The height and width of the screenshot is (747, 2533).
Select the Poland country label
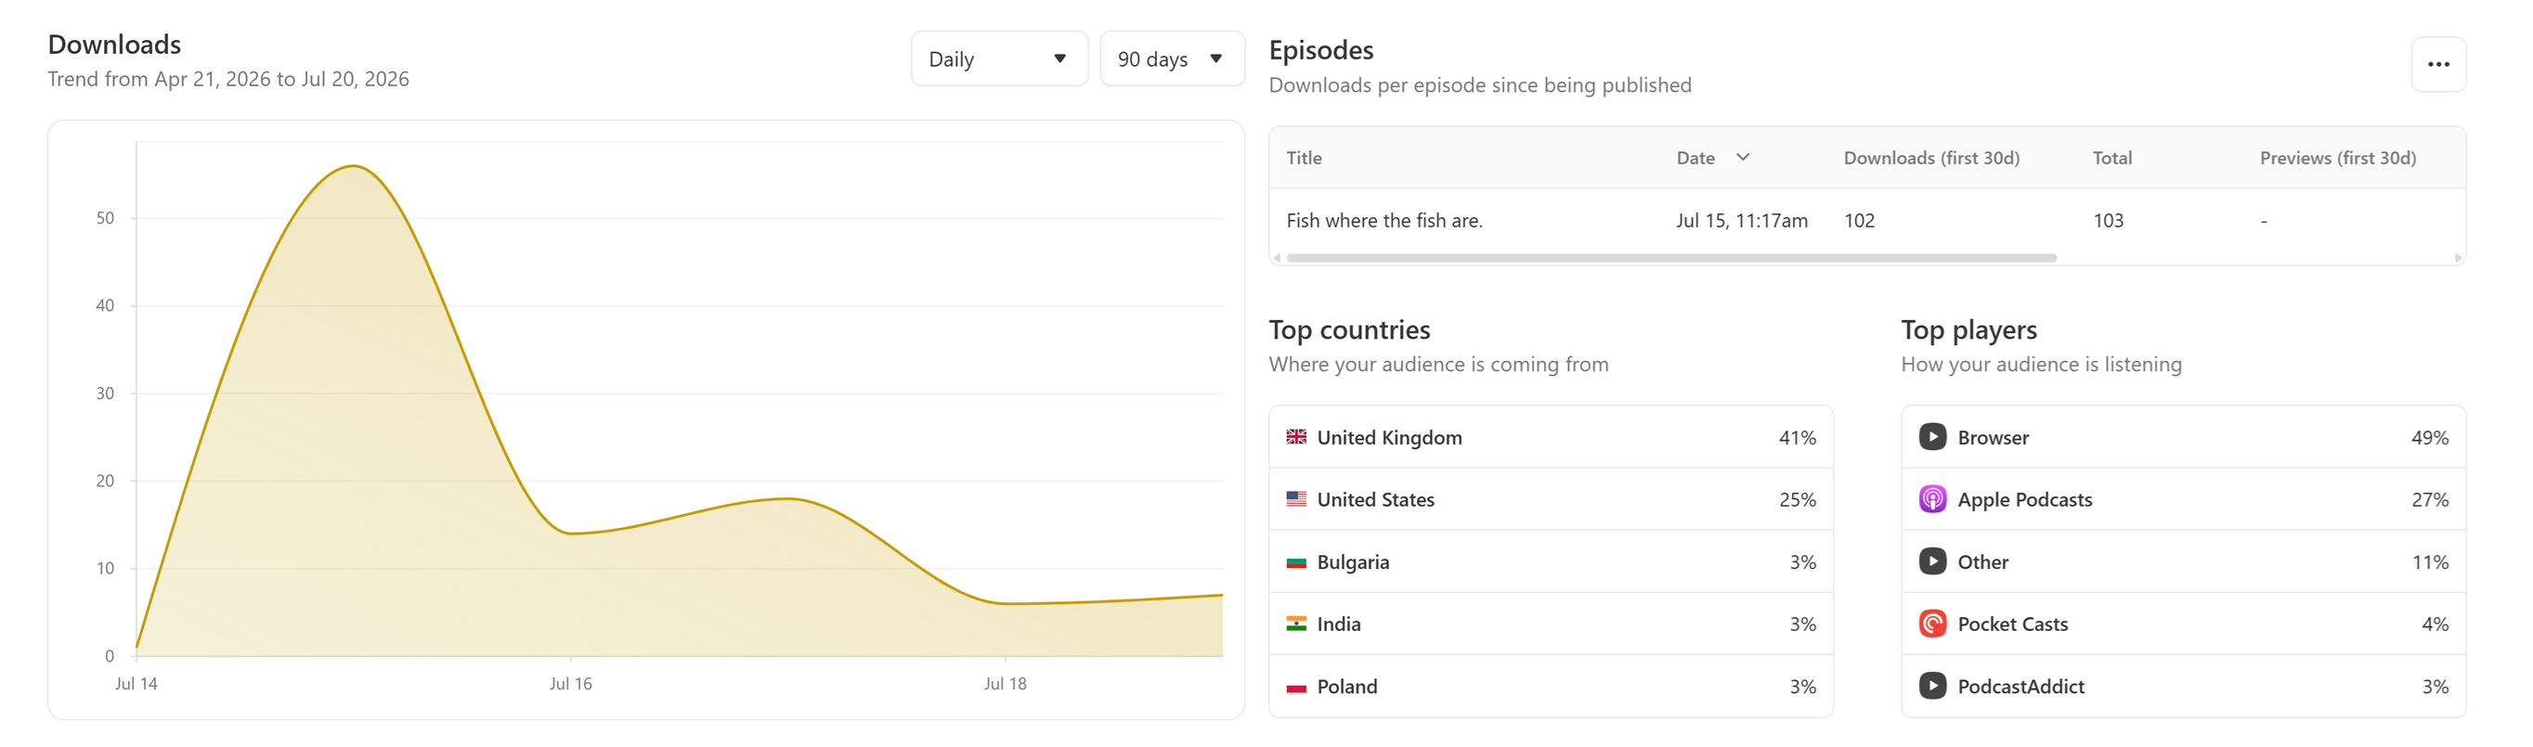click(x=1347, y=687)
